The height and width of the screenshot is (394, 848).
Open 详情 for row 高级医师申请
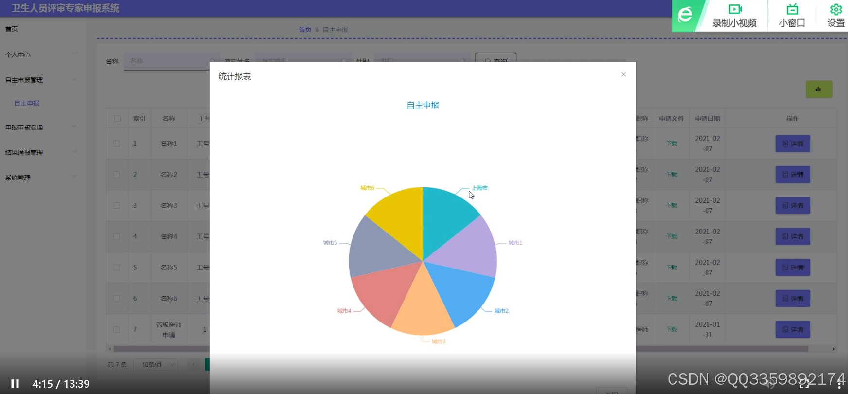point(793,329)
